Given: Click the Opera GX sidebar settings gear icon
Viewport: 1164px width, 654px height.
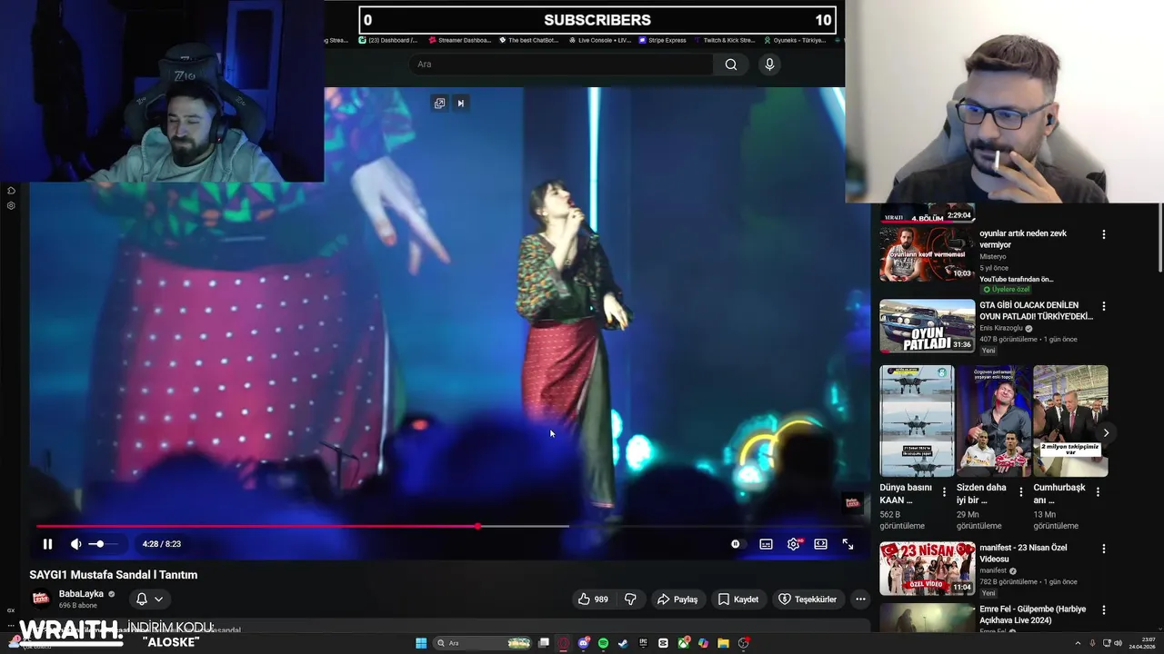Looking at the screenshot, I should point(11,205).
